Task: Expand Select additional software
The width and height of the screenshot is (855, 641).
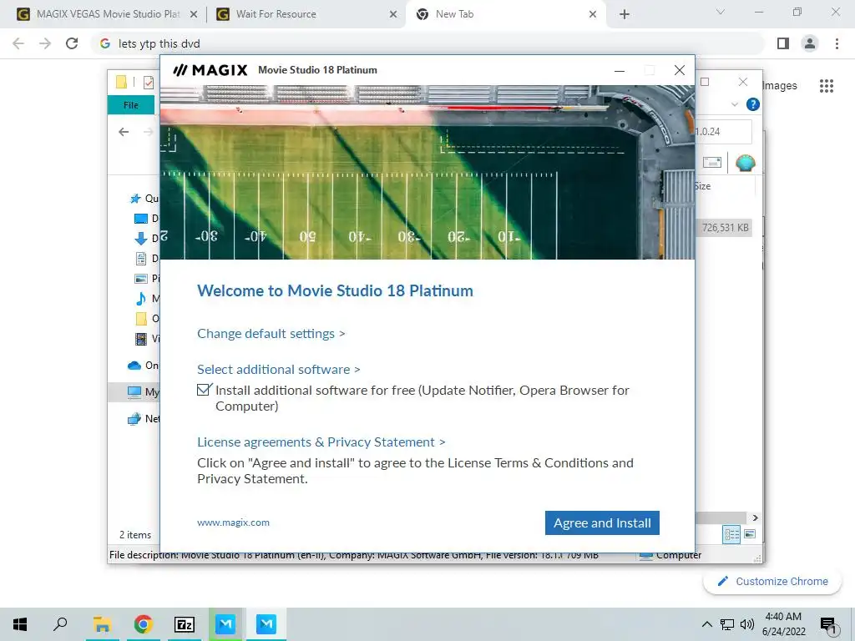Action: pyautogui.click(x=279, y=370)
